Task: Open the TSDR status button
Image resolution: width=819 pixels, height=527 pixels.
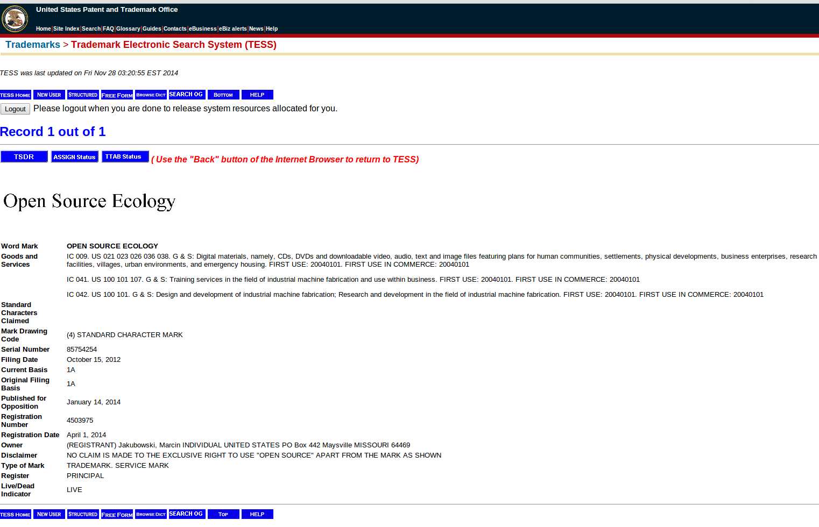Action: click(x=24, y=156)
